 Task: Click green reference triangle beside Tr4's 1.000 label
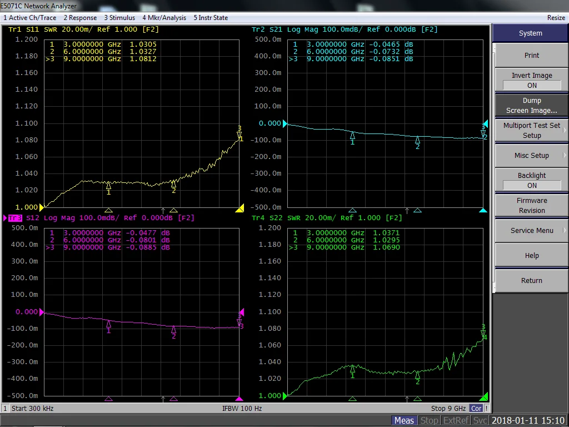coord(285,396)
